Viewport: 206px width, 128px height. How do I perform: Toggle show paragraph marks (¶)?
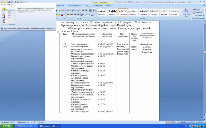[94, 10]
